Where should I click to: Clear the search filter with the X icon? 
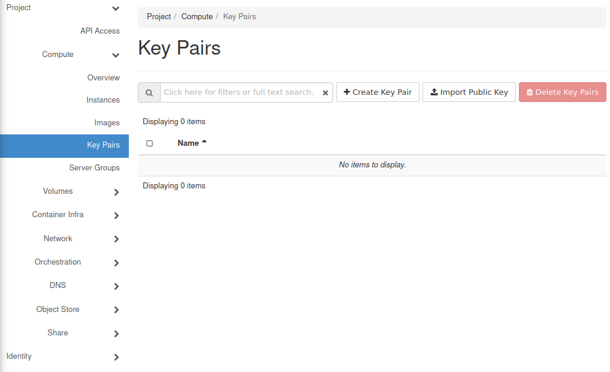pyautogui.click(x=325, y=93)
